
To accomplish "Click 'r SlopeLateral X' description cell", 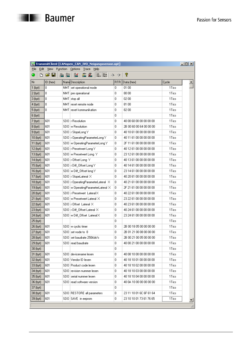I will [x=92, y=177].
